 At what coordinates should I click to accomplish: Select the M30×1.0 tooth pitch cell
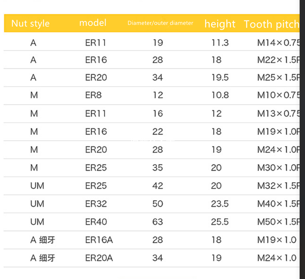coord(278,168)
